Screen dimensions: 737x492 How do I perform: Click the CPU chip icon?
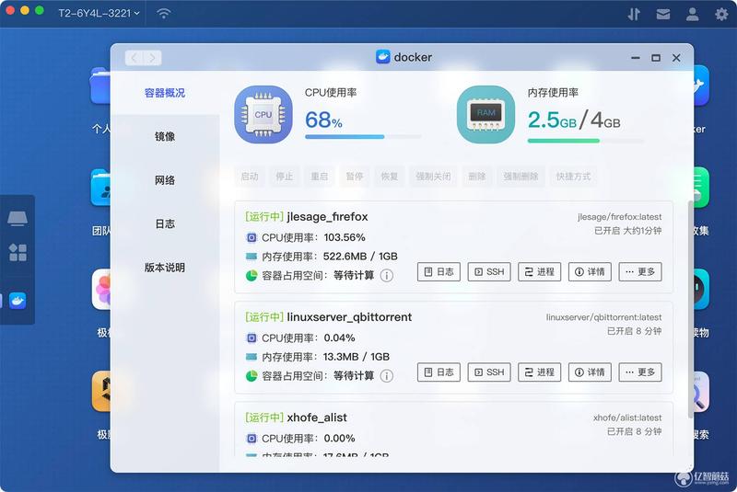(x=263, y=114)
